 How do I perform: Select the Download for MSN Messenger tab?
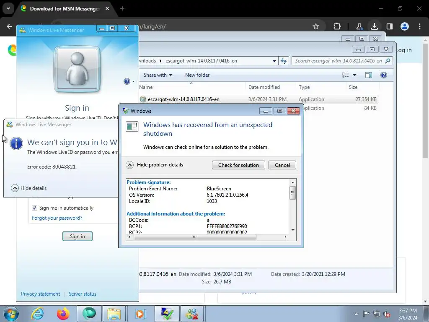[x=65, y=8]
